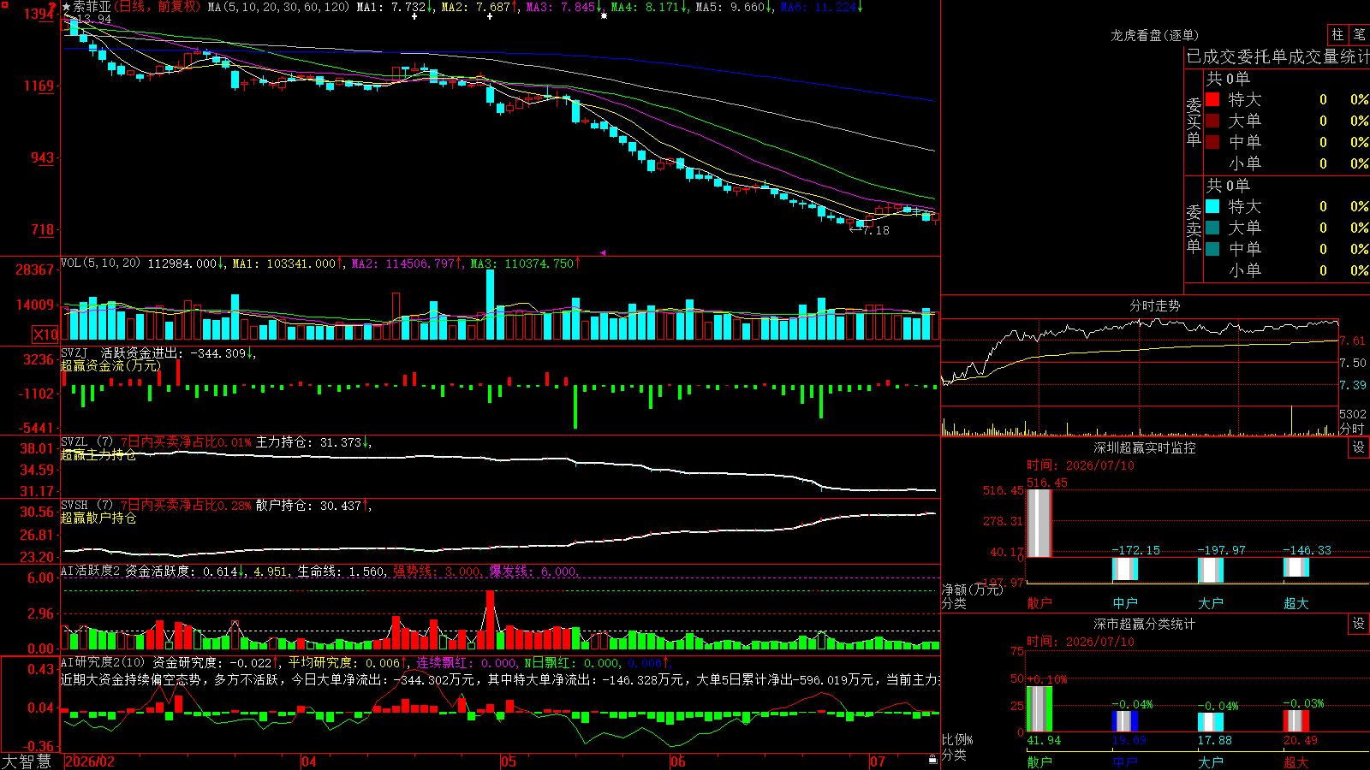Click the asterisk marker at top of chart
This screenshot has width=1370, height=770.
[x=604, y=16]
